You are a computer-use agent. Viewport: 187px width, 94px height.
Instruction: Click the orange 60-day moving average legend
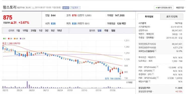click(16, 38)
